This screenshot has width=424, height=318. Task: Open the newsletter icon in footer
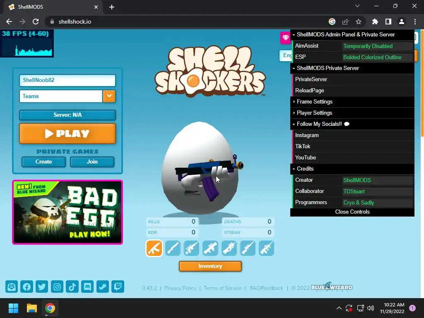12,287
